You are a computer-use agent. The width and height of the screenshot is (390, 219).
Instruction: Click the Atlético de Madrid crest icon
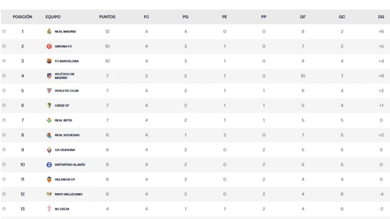point(49,76)
